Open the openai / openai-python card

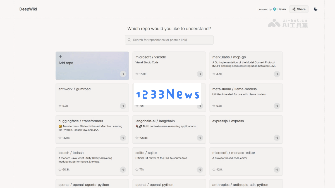[x=169, y=184]
